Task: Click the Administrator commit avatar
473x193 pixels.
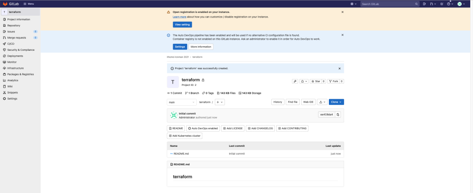Action: [174, 115]
